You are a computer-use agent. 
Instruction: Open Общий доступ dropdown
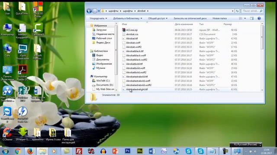(x=158, y=18)
